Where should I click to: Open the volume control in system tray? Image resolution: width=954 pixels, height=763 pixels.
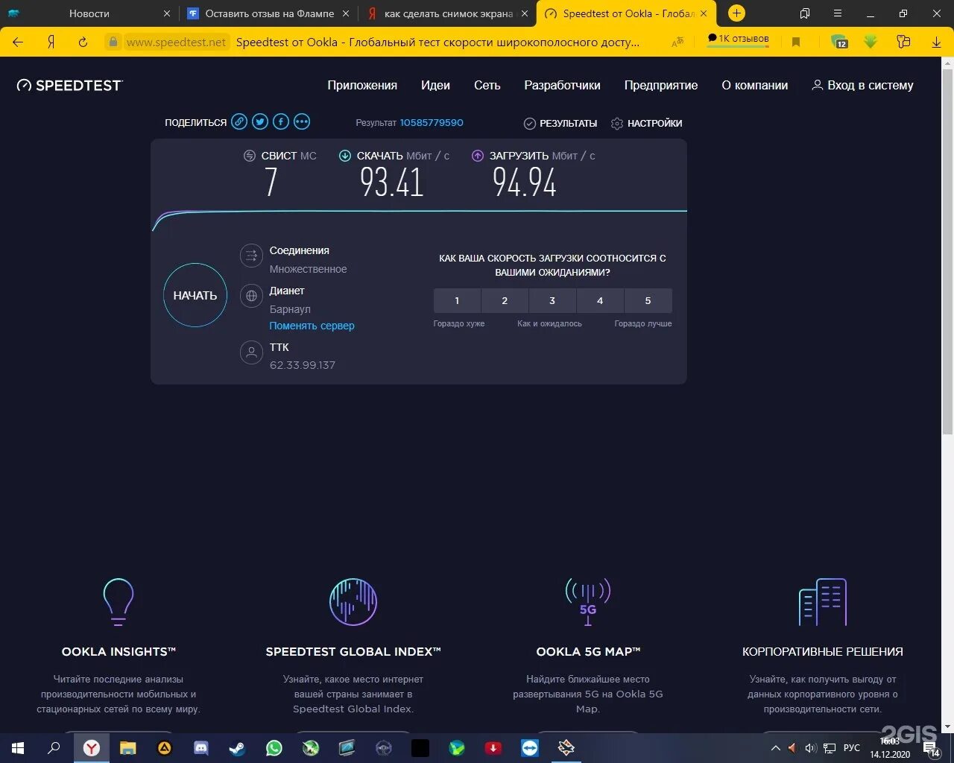click(x=810, y=747)
